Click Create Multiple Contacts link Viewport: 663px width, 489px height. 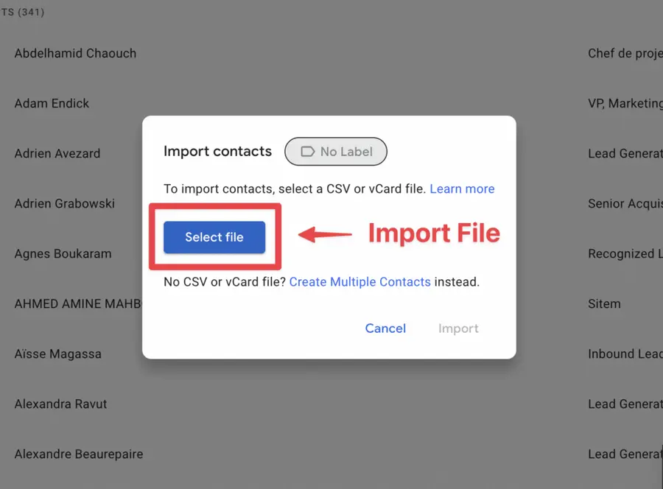pos(359,281)
